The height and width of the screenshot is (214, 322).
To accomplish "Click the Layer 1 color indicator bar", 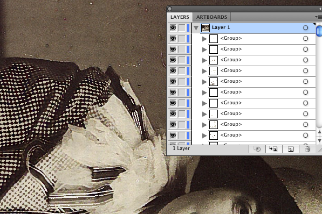I will pyautogui.click(x=188, y=27).
